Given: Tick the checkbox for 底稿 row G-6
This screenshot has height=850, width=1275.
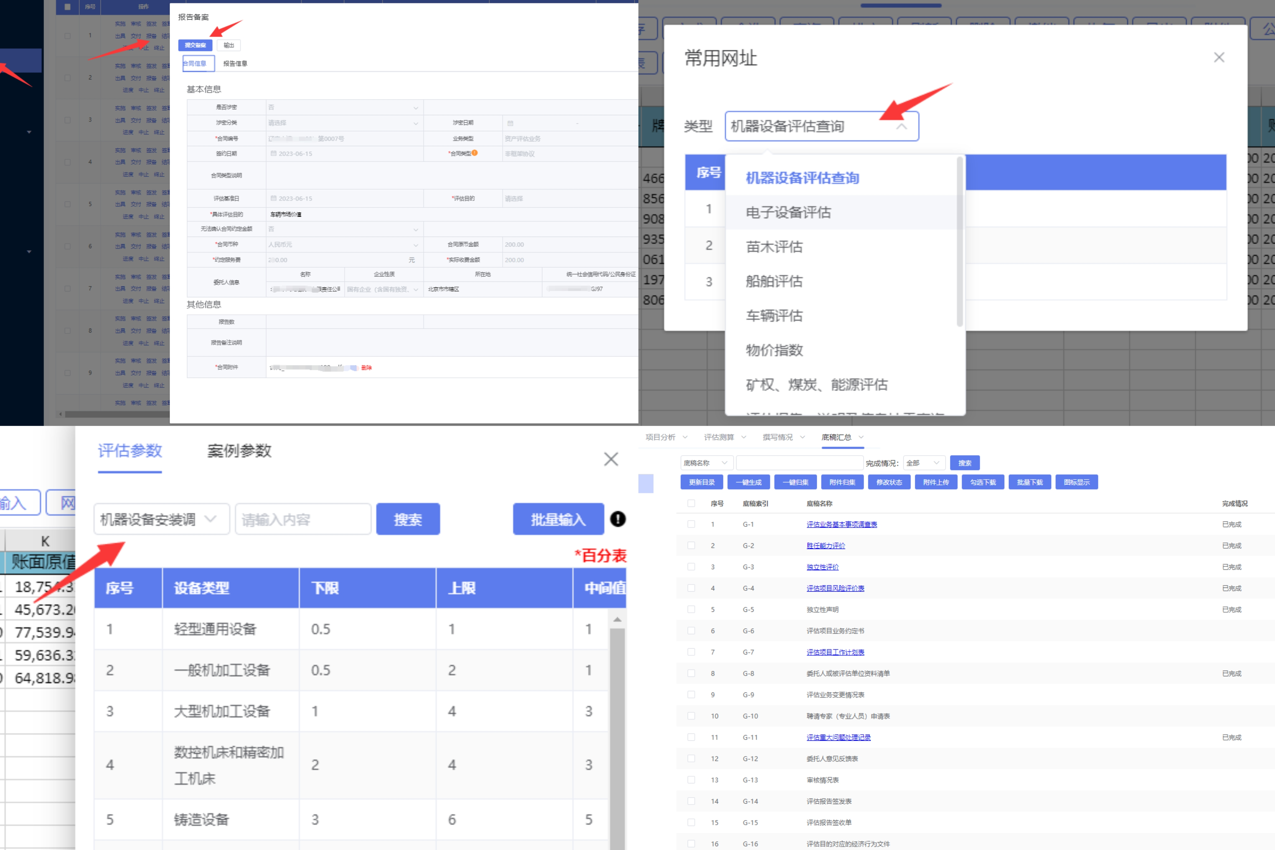Looking at the screenshot, I should pyautogui.click(x=691, y=630).
